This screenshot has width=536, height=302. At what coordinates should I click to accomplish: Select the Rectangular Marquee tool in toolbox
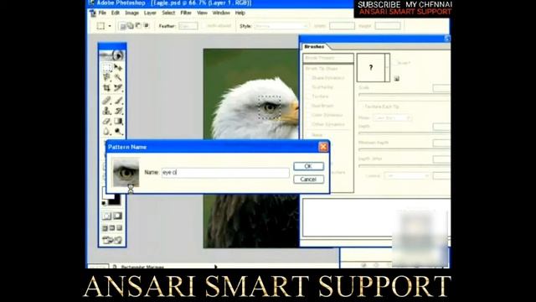click(106, 67)
